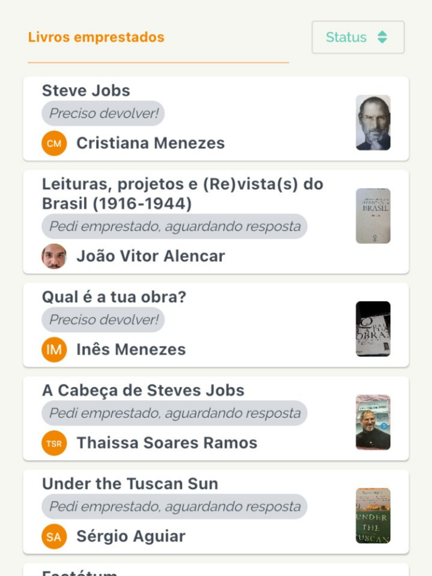
Task: Click the Qual é a tua obra? title
Action: [114, 297]
